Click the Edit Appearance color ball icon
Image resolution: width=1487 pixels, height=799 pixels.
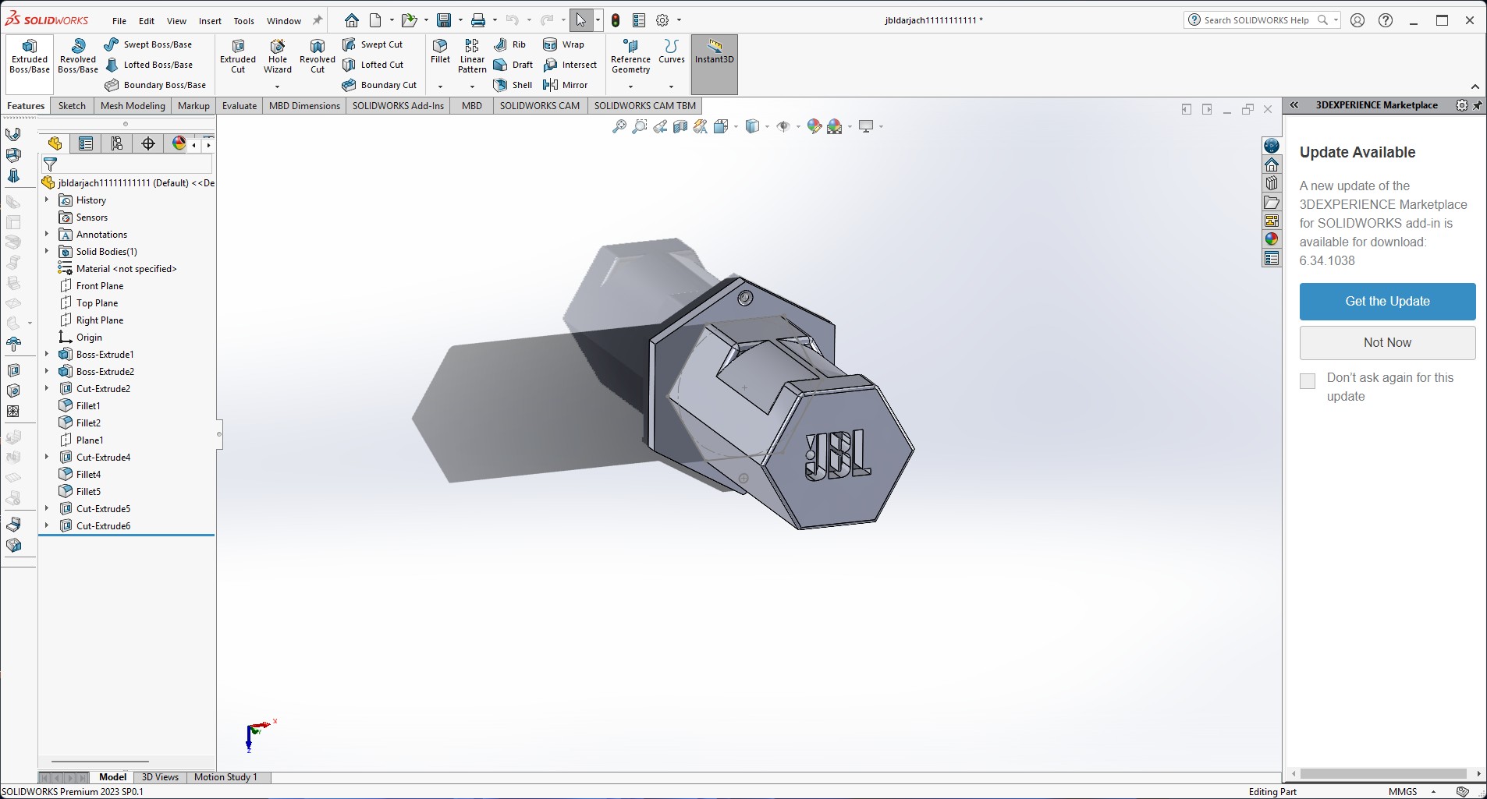(814, 126)
